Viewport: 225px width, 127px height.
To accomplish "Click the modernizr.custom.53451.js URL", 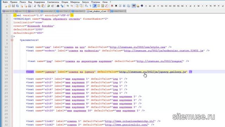I will pos(163,51).
